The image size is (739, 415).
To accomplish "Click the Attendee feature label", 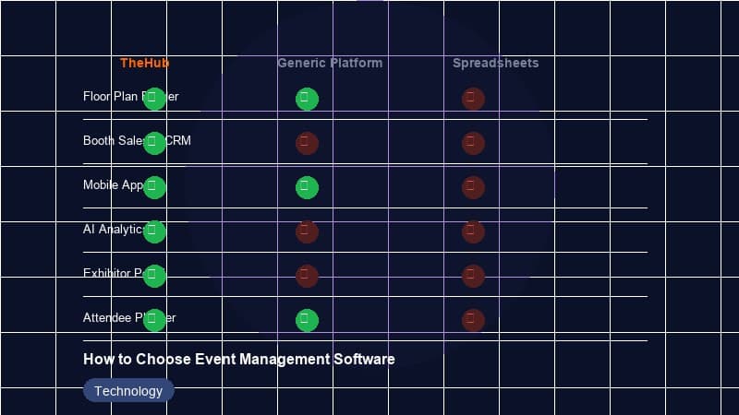I will click(x=129, y=317).
